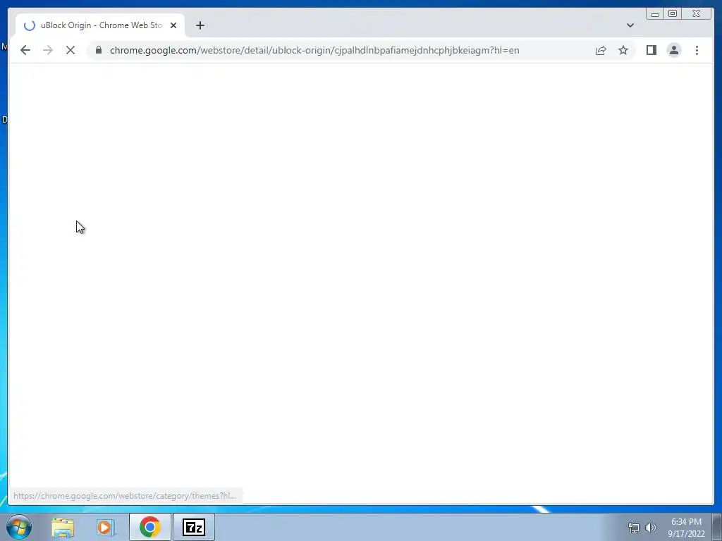The width and height of the screenshot is (722, 541).
Task: Open the Chrome profile menu
Action: 673,50
